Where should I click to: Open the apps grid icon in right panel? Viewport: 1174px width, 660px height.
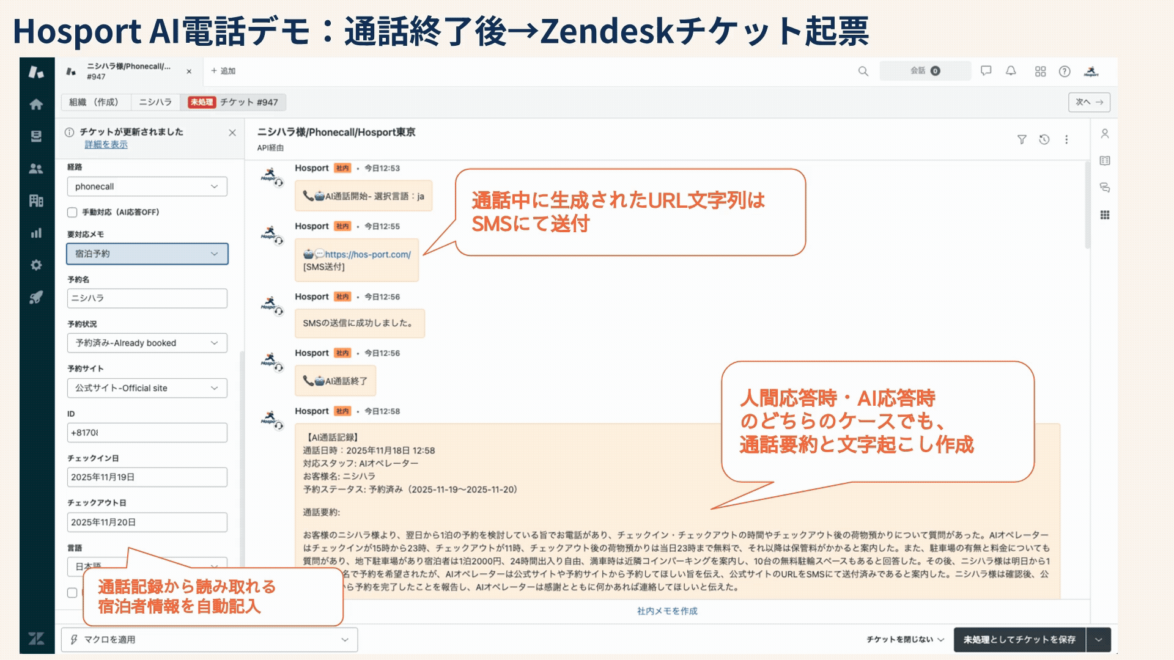pyautogui.click(x=1104, y=215)
